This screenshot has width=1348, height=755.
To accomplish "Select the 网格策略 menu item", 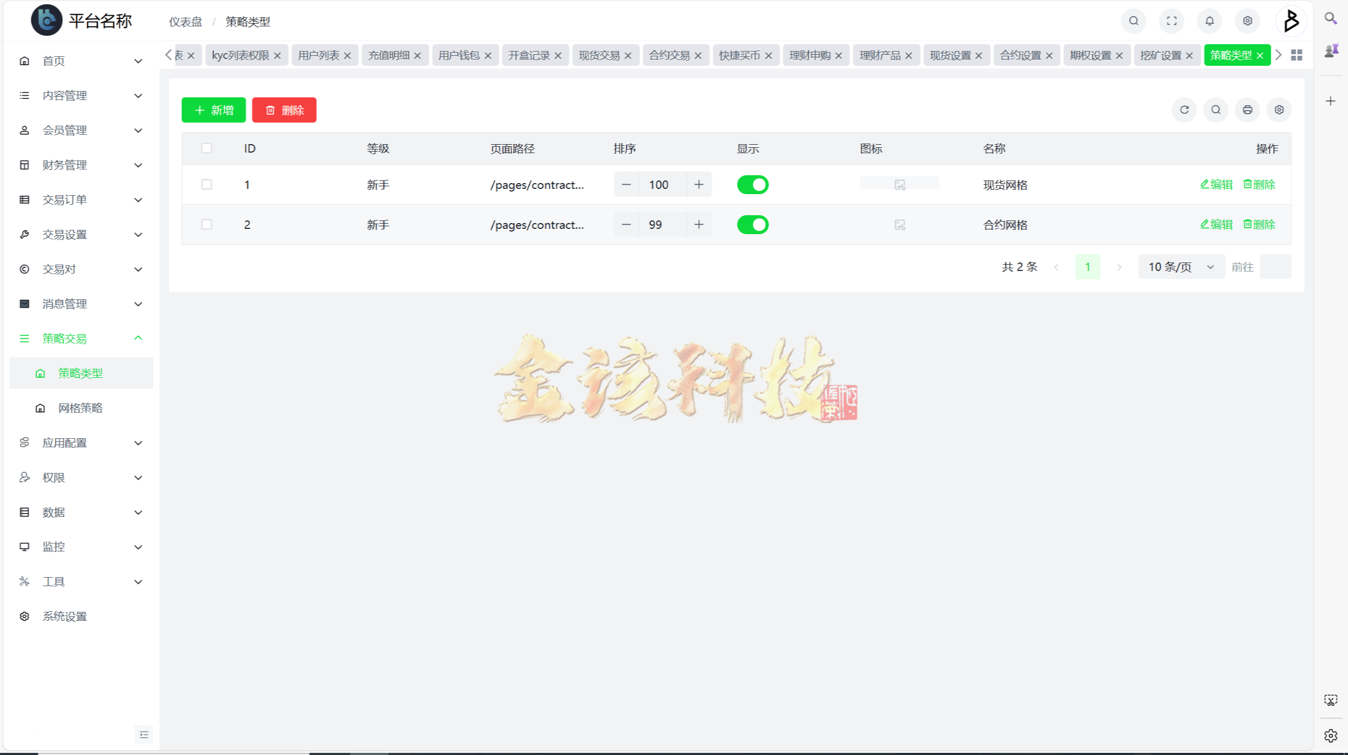I will (80, 408).
